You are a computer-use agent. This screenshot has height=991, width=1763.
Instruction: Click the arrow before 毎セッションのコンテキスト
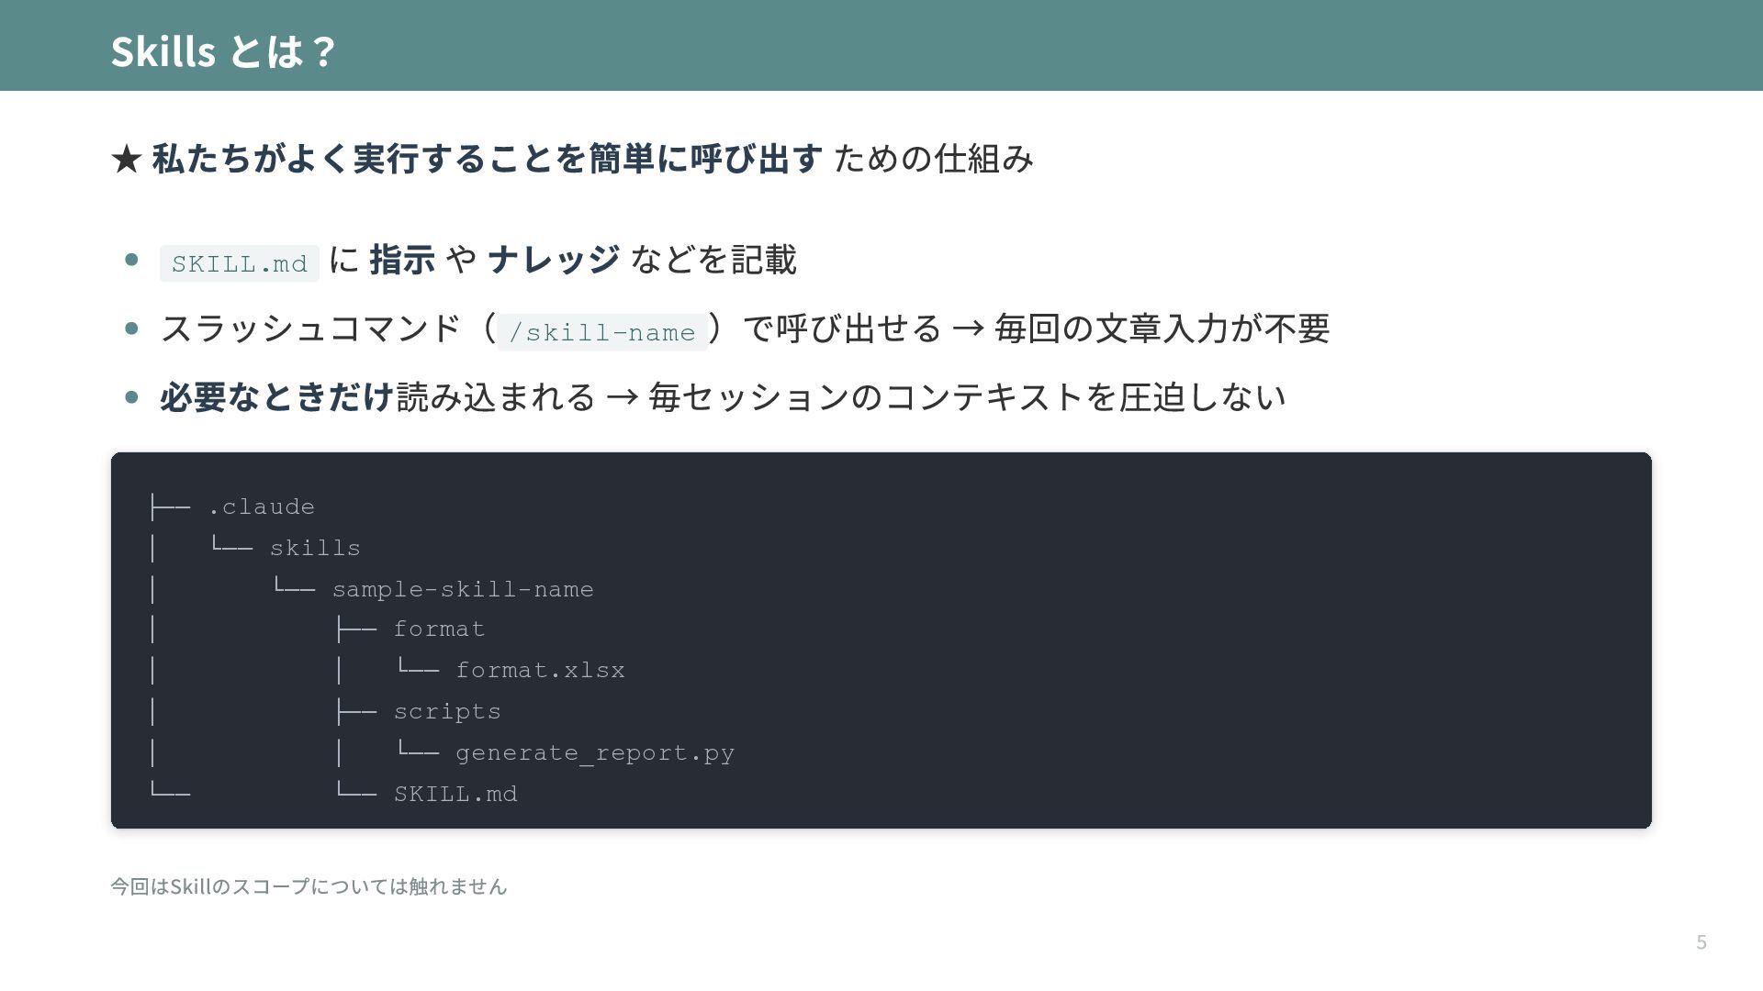pos(622,397)
